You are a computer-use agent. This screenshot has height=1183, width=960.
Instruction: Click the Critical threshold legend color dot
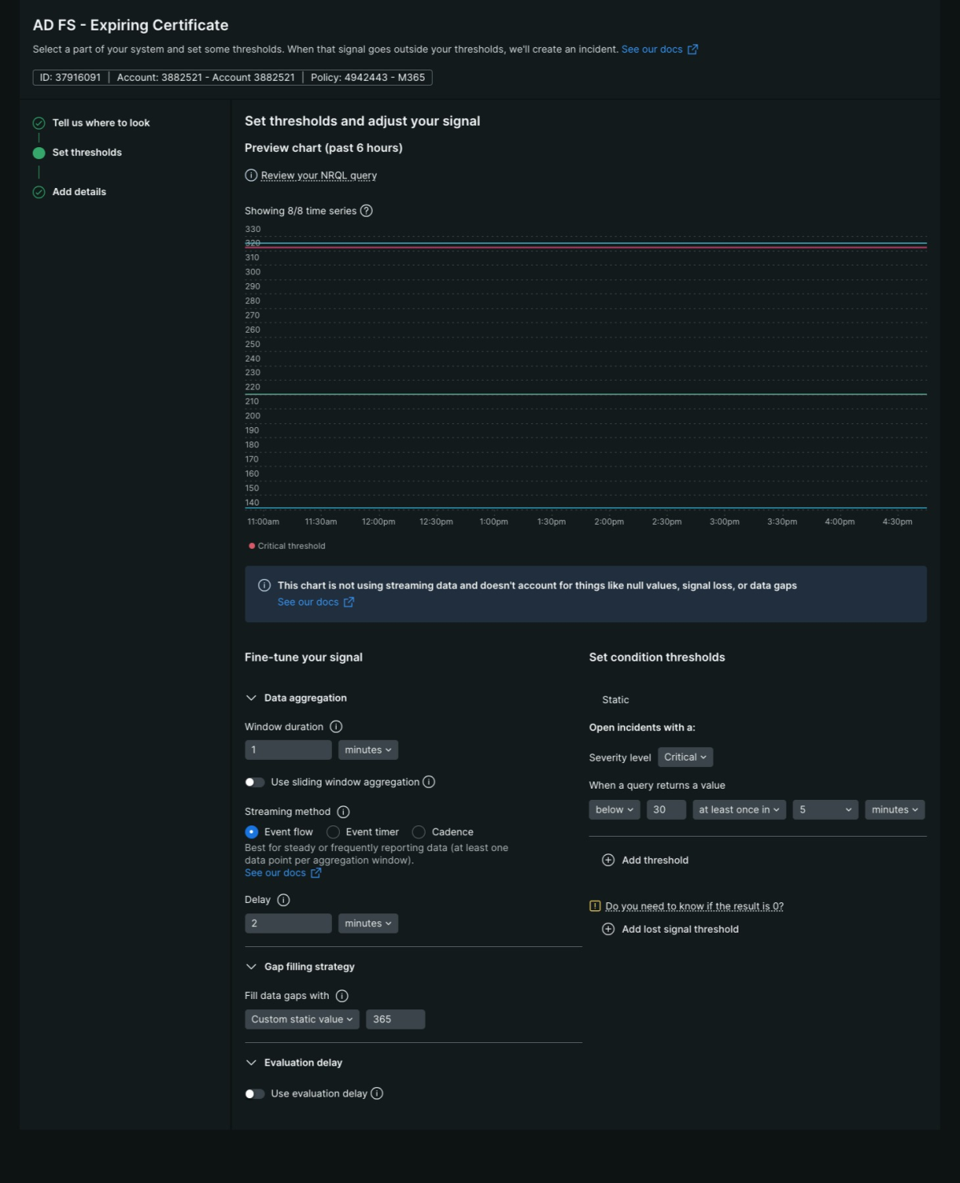pos(252,546)
